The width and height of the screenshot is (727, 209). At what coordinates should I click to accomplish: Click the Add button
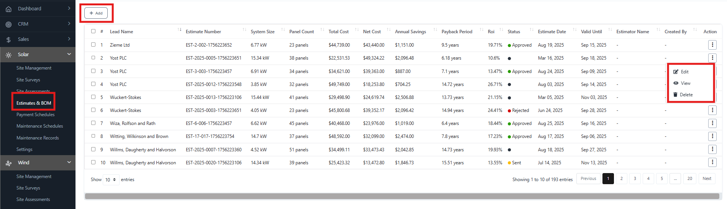click(96, 13)
